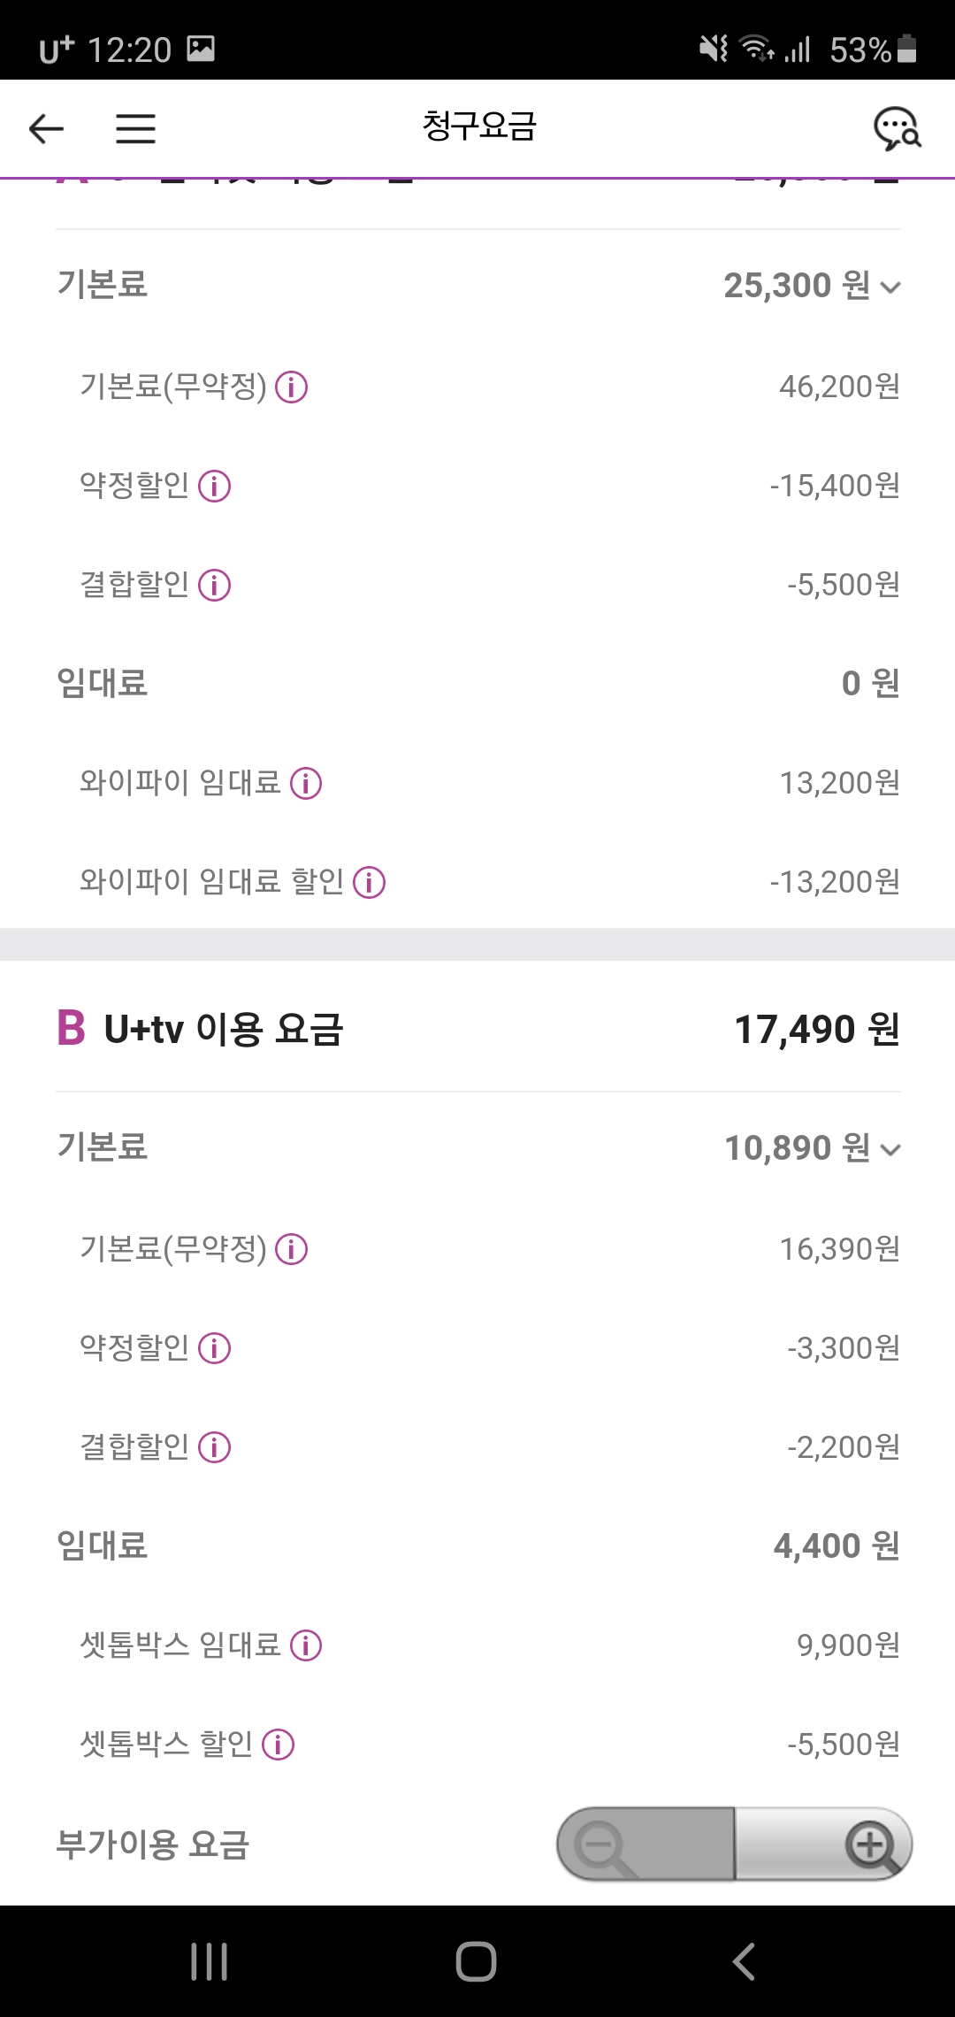
Task: Show info for 셋톱박스 임대료
Action: [x=306, y=1645]
